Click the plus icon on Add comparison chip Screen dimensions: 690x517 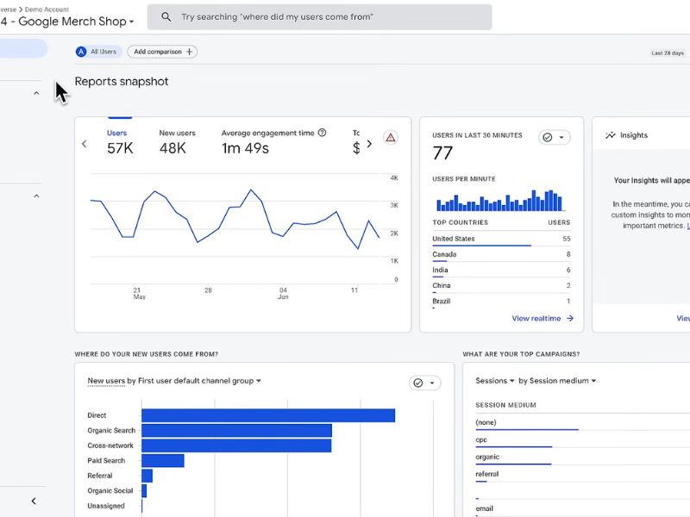pyautogui.click(x=190, y=51)
